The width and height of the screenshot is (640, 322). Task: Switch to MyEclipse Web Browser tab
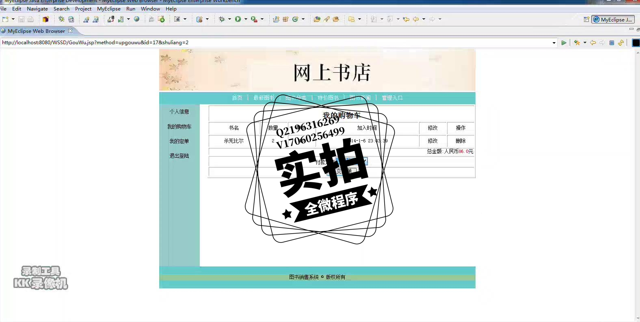pyautogui.click(x=36, y=31)
